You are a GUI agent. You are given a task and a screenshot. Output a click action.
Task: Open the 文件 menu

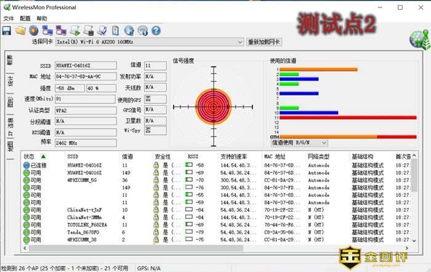click(8, 18)
